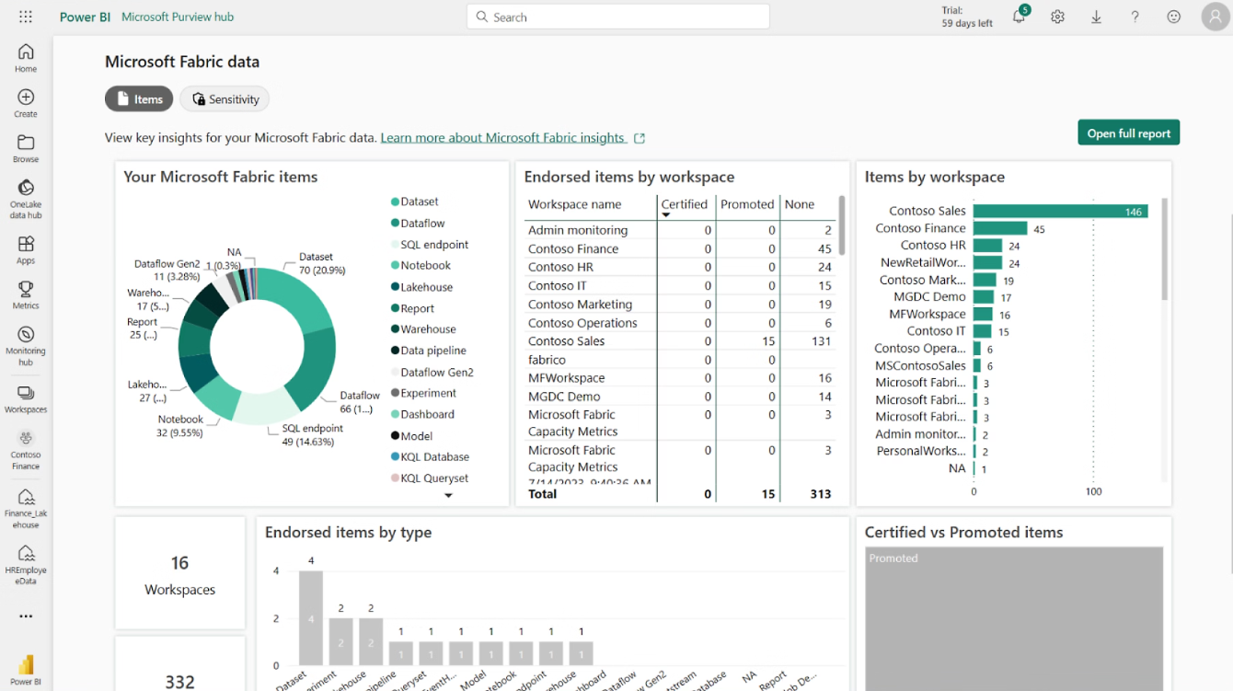This screenshot has height=691, width=1233.
Task: Click in the Search box
Action: coord(618,17)
